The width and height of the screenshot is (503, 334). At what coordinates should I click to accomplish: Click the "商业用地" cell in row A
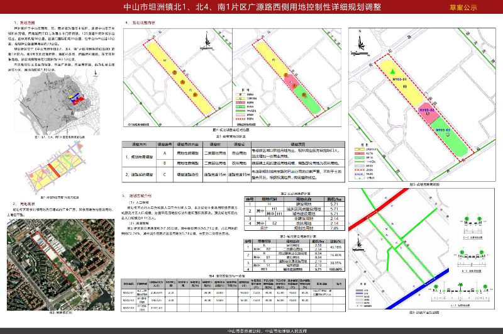click(x=239, y=153)
